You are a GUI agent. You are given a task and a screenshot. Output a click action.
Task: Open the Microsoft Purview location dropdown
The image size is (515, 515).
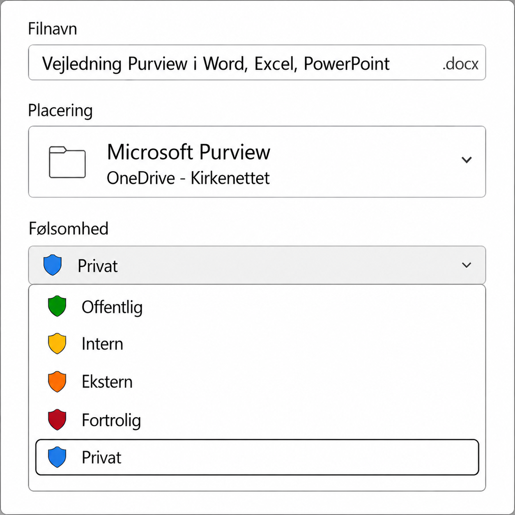(x=257, y=162)
